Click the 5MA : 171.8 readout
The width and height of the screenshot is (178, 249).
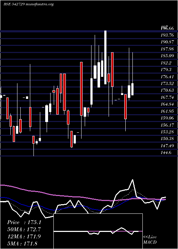tap(22, 243)
